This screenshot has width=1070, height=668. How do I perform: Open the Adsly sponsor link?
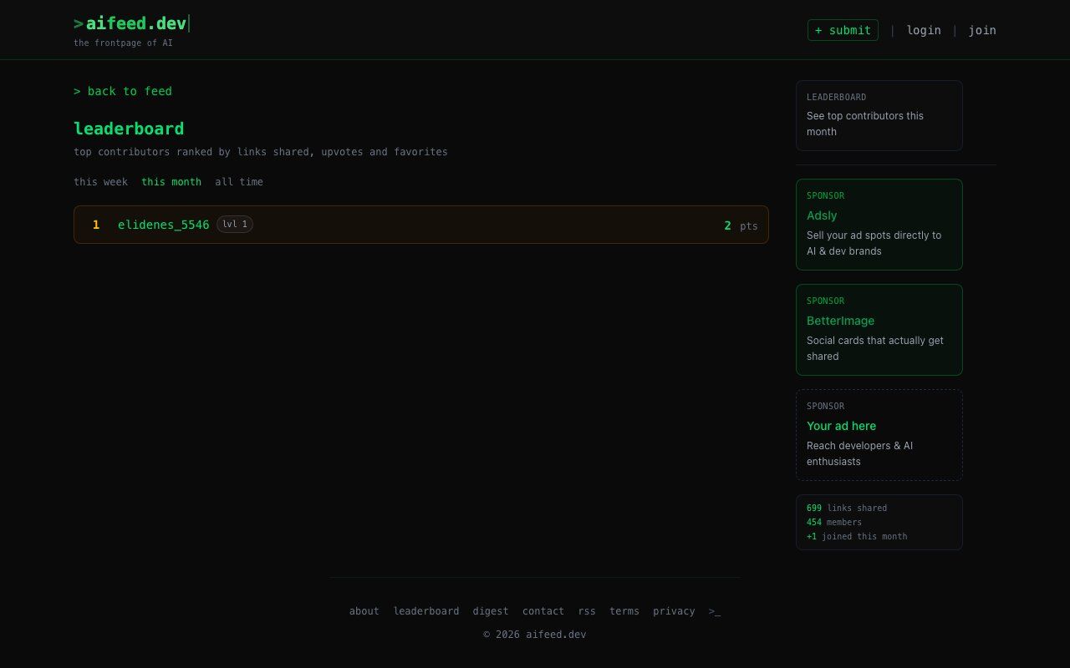(879, 225)
